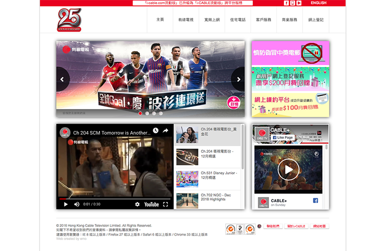Click the middle UKAS certification badge in footer
The height and width of the screenshot is (251, 390).
240,229
